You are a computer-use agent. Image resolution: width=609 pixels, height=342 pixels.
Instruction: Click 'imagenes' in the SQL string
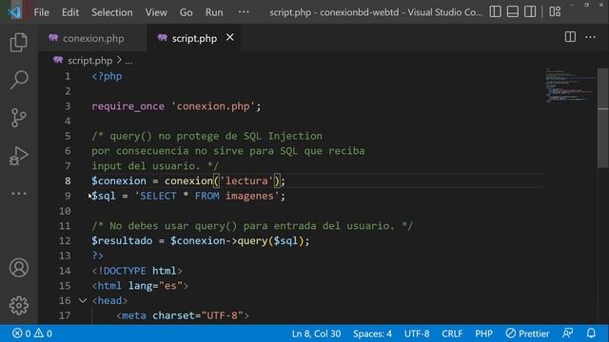point(249,196)
